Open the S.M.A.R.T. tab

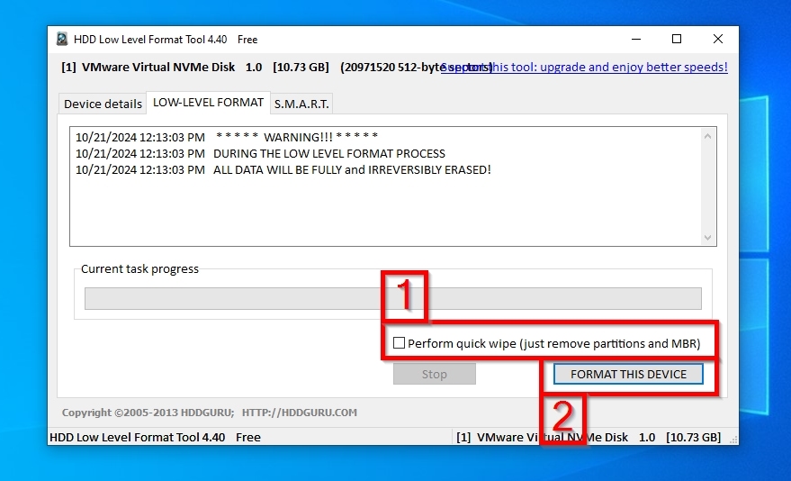point(301,104)
